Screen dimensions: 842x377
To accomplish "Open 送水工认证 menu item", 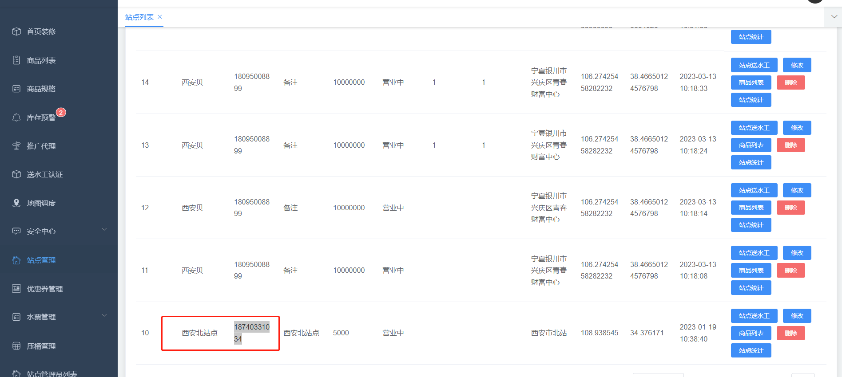I will (44, 175).
